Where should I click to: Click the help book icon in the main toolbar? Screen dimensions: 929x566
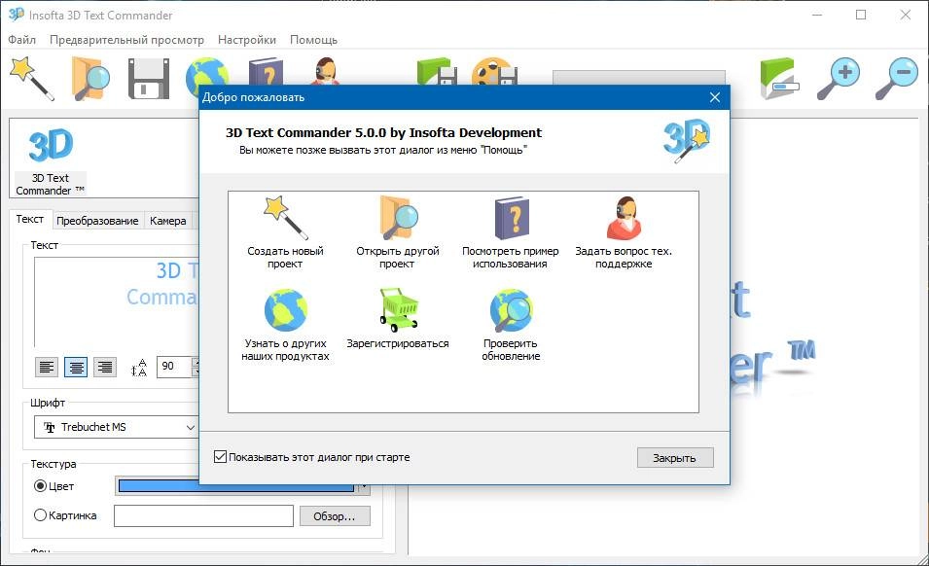click(x=266, y=71)
